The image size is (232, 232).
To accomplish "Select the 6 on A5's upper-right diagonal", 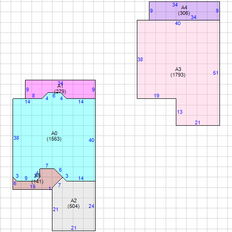I will coord(60,170).
